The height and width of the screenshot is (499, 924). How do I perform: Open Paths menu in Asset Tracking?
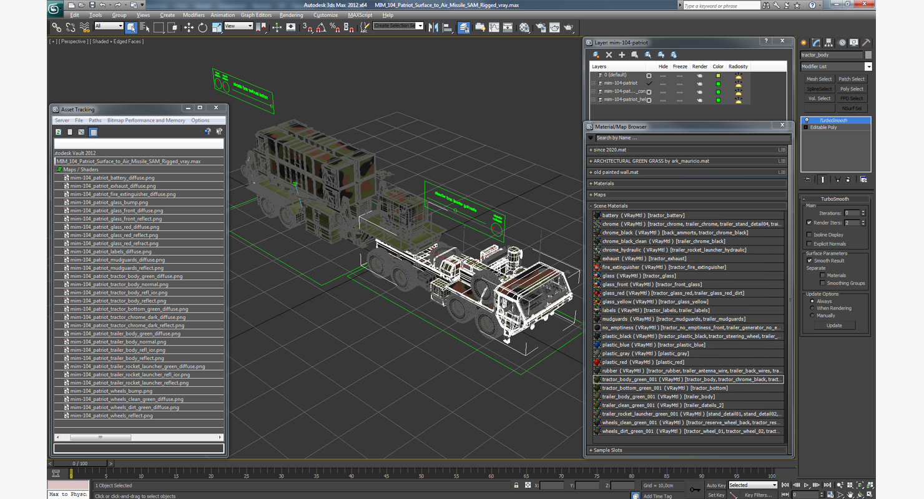(95, 120)
